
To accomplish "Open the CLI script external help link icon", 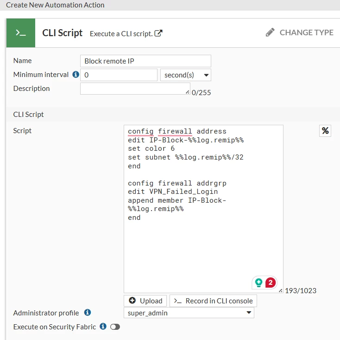I will click(x=158, y=33).
